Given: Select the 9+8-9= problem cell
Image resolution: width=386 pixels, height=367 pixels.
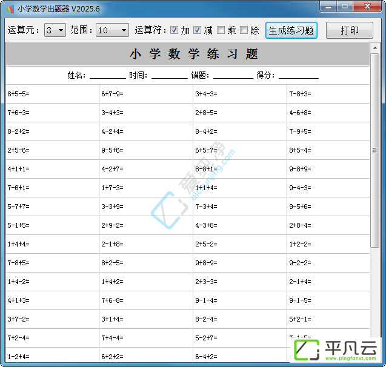Looking at the screenshot, I should pyautogui.click(x=240, y=263).
